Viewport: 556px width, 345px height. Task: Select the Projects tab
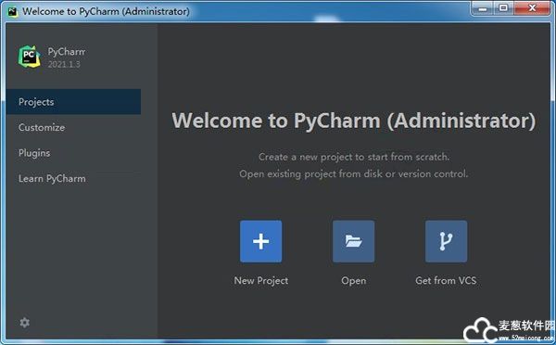pos(73,102)
